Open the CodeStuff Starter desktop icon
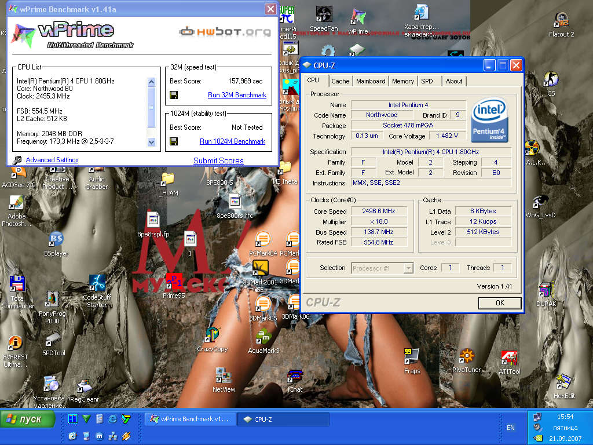 point(97,291)
